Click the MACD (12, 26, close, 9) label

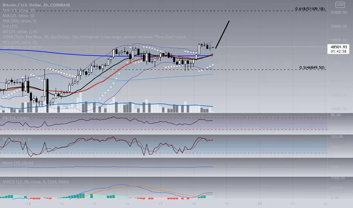(36, 182)
